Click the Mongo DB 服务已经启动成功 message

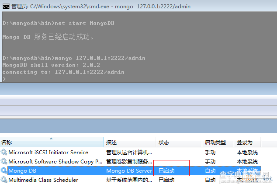48,37
